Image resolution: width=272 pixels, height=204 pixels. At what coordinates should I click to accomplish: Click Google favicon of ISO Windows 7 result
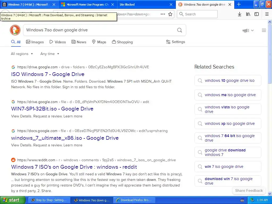point(13,67)
